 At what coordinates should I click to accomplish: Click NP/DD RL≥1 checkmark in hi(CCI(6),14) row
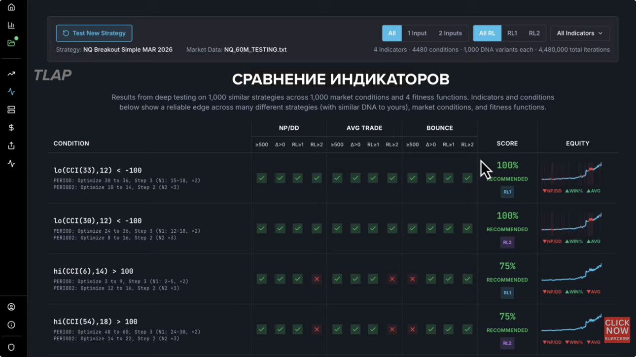point(298,279)
